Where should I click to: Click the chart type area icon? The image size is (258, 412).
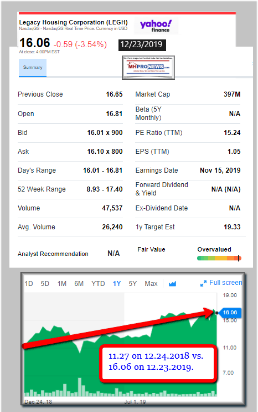tap(172, 284)
